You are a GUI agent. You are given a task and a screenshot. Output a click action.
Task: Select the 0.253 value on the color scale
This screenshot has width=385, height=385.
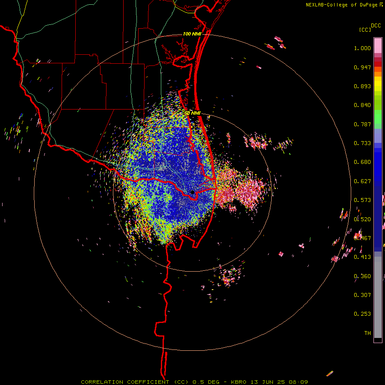[x=362, y=314]
